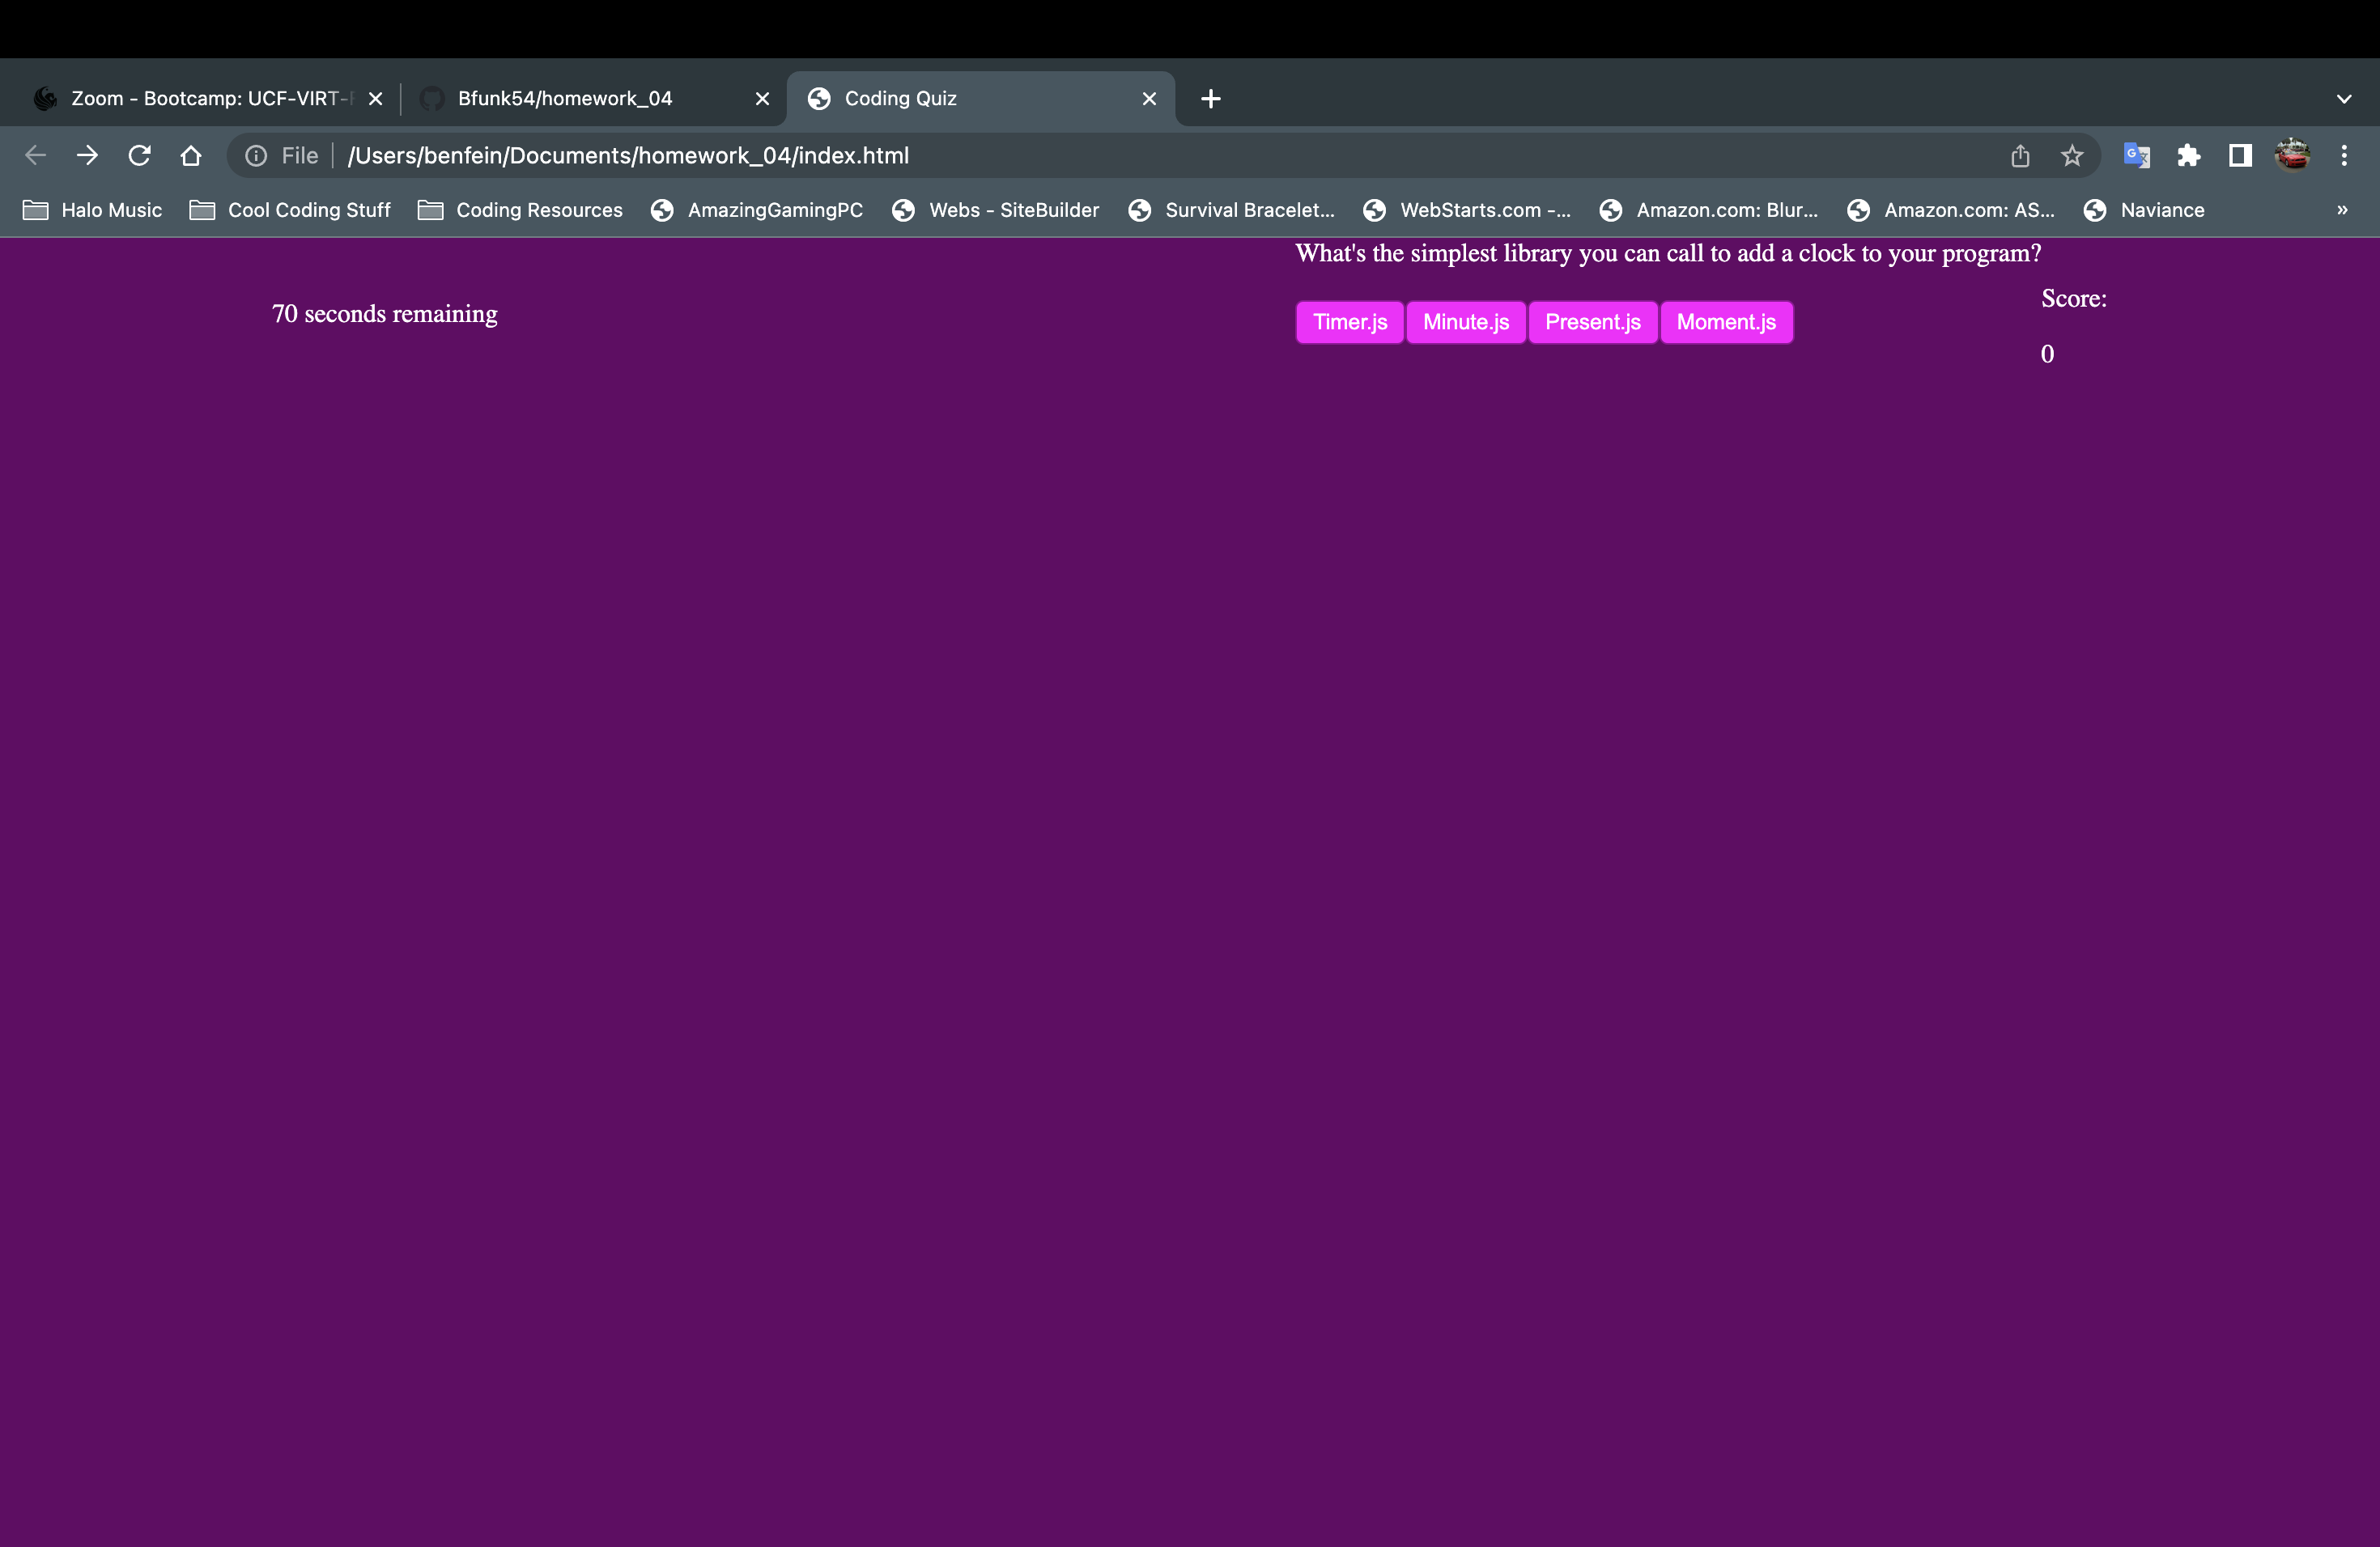Choose the Moment.js answer button
2380x1547 pixels.
click(1726, 322)
